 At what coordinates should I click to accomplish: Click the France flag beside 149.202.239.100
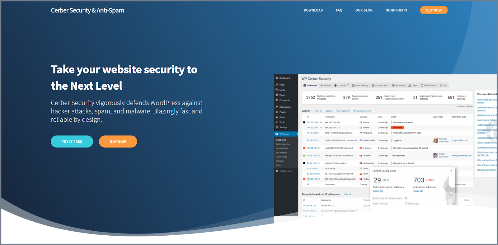(x=361, y=122)
